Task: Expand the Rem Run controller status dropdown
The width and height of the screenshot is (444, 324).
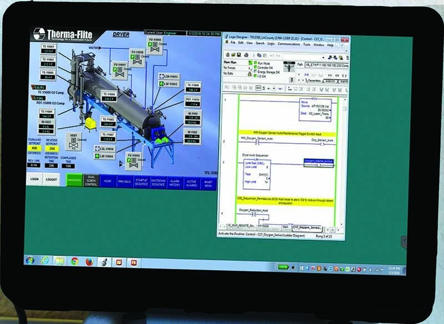Action: point(247,63)
